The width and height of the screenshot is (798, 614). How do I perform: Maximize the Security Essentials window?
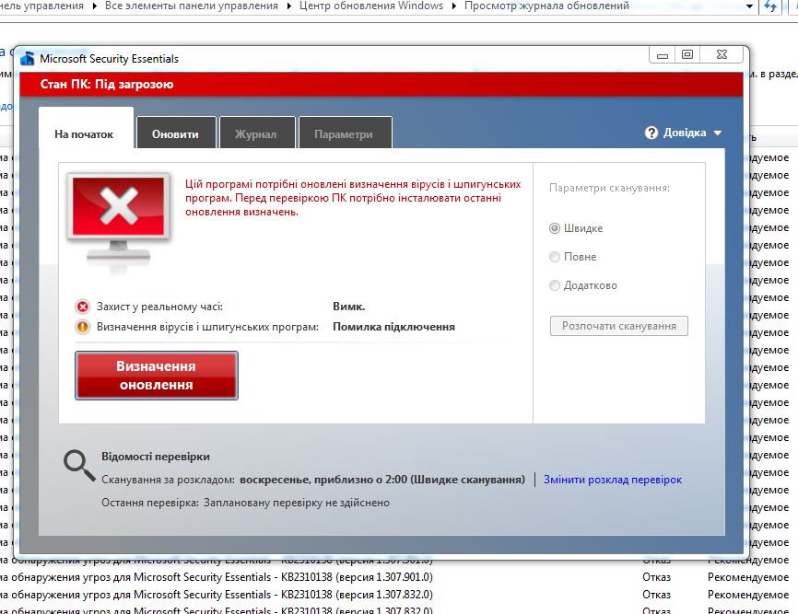click(x=687, y=55)
